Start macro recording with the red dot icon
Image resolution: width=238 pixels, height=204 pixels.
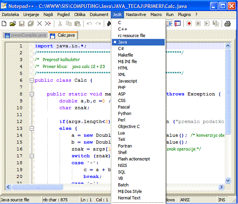[189, 24]
